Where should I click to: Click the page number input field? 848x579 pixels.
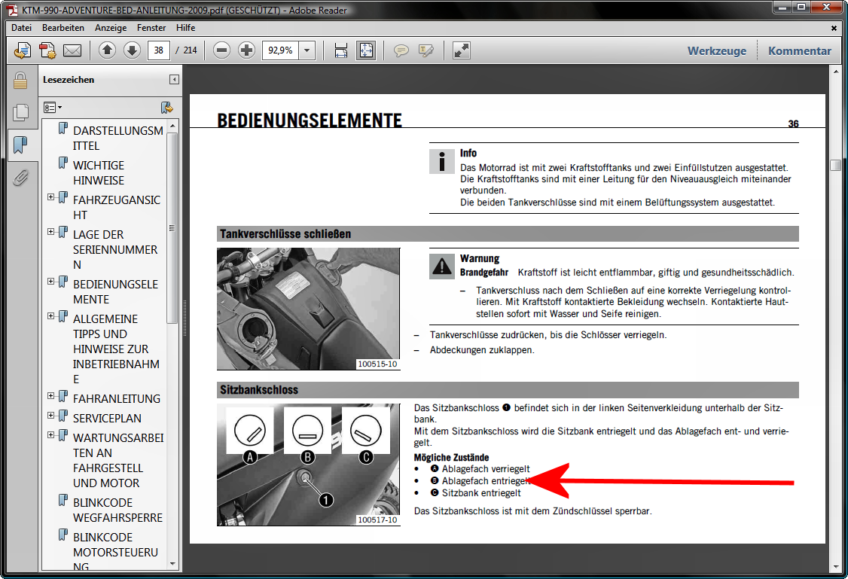point(158,51)
